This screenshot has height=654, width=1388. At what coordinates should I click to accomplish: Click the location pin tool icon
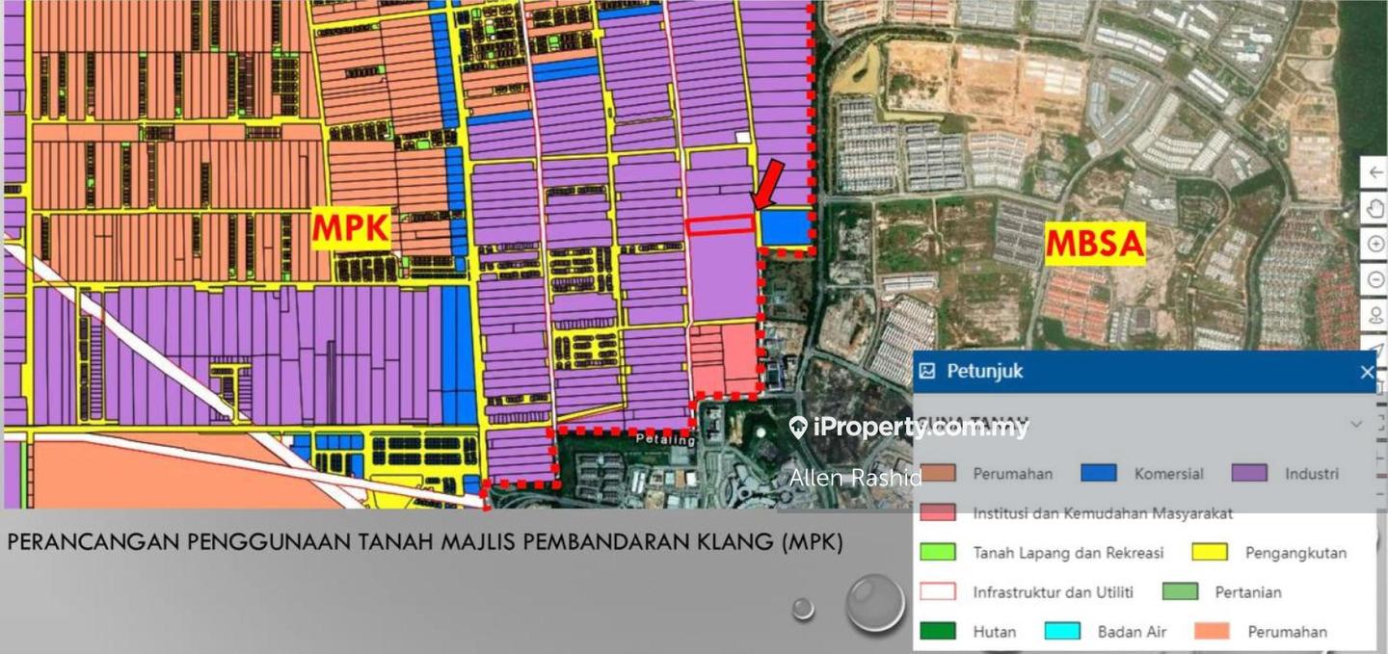click(x=1375, y=315)
